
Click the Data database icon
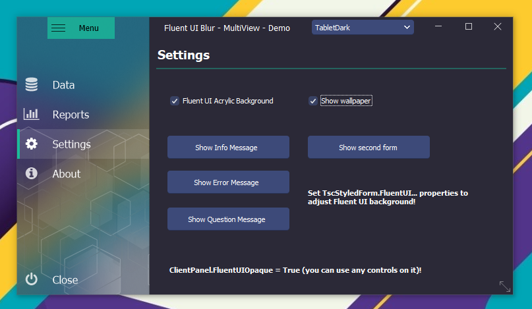pos(32,84)
